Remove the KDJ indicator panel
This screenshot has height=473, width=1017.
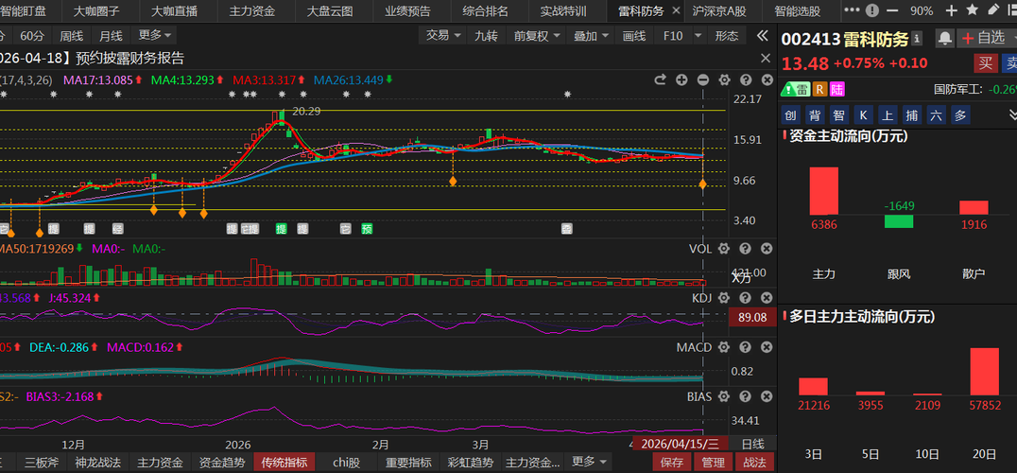click(x=767, y=298)
